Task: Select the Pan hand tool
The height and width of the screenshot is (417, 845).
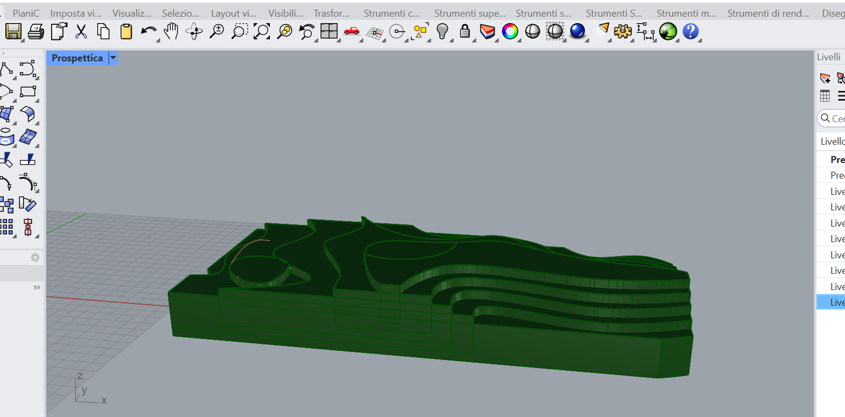Action: tap(171, 32)
